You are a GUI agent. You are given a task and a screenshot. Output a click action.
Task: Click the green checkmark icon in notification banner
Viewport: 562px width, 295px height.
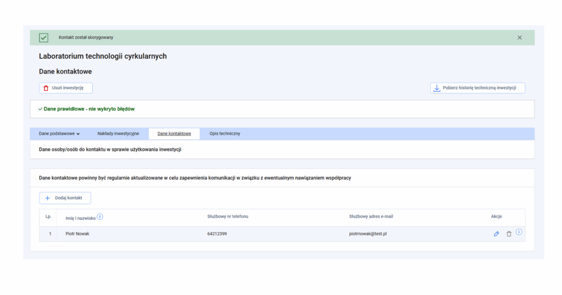point(44,38)
